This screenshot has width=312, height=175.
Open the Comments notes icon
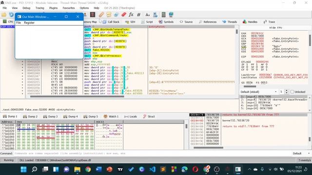click(109, 15)
